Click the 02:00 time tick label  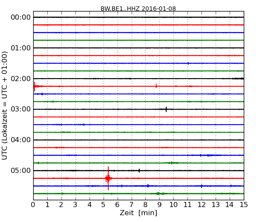21,79
